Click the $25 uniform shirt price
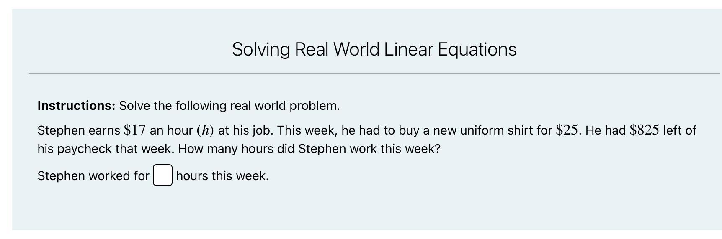This screenshot has height=239, width=722. point(567,130)
